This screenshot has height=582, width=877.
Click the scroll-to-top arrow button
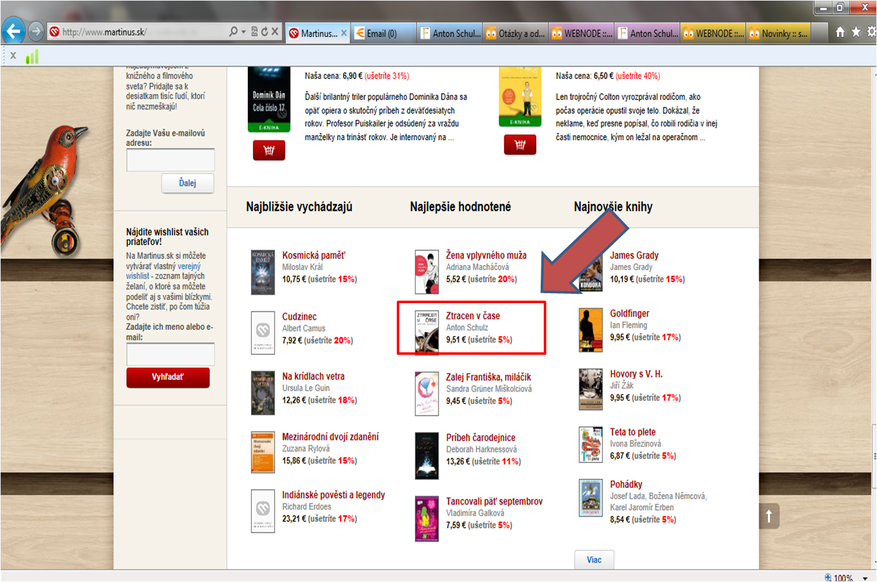tap(769, 515)
